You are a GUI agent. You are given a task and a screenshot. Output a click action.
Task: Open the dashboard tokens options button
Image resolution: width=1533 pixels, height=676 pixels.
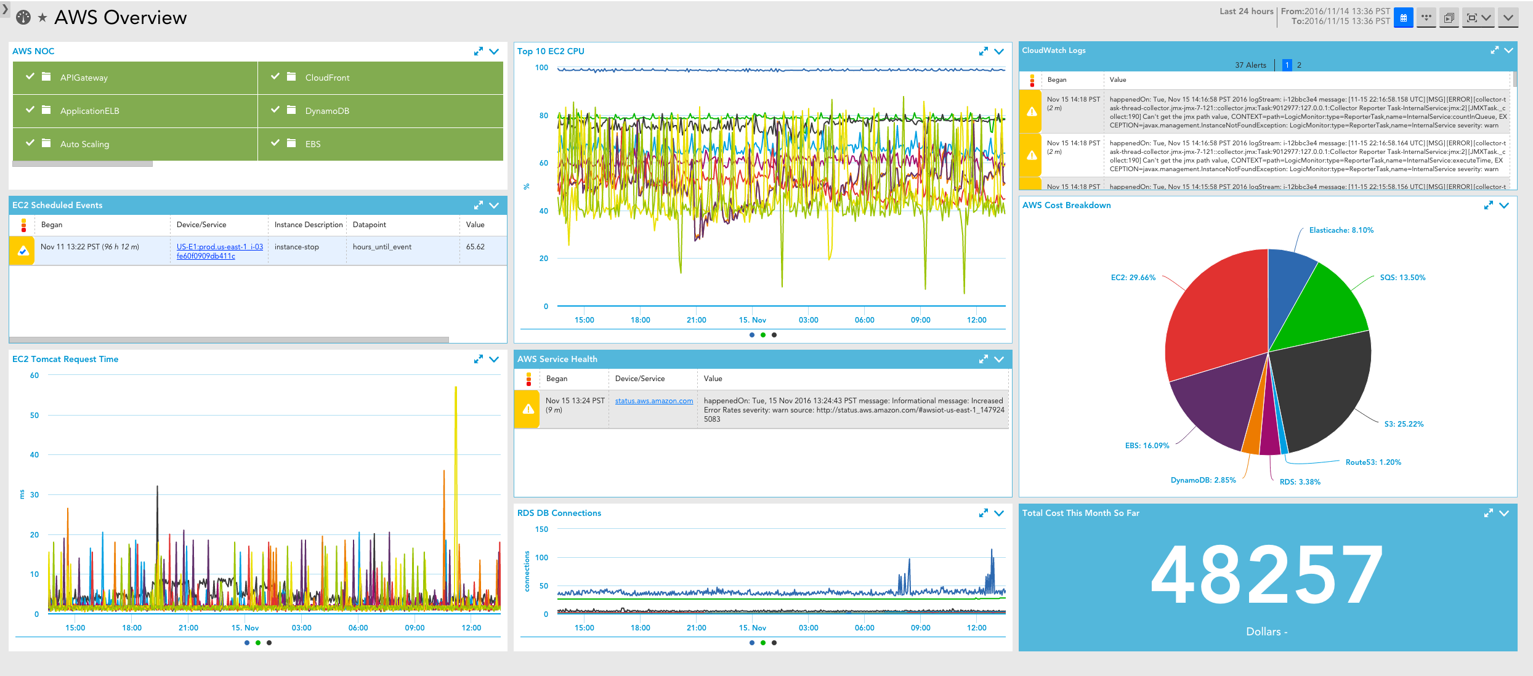tap(1426, 18)
